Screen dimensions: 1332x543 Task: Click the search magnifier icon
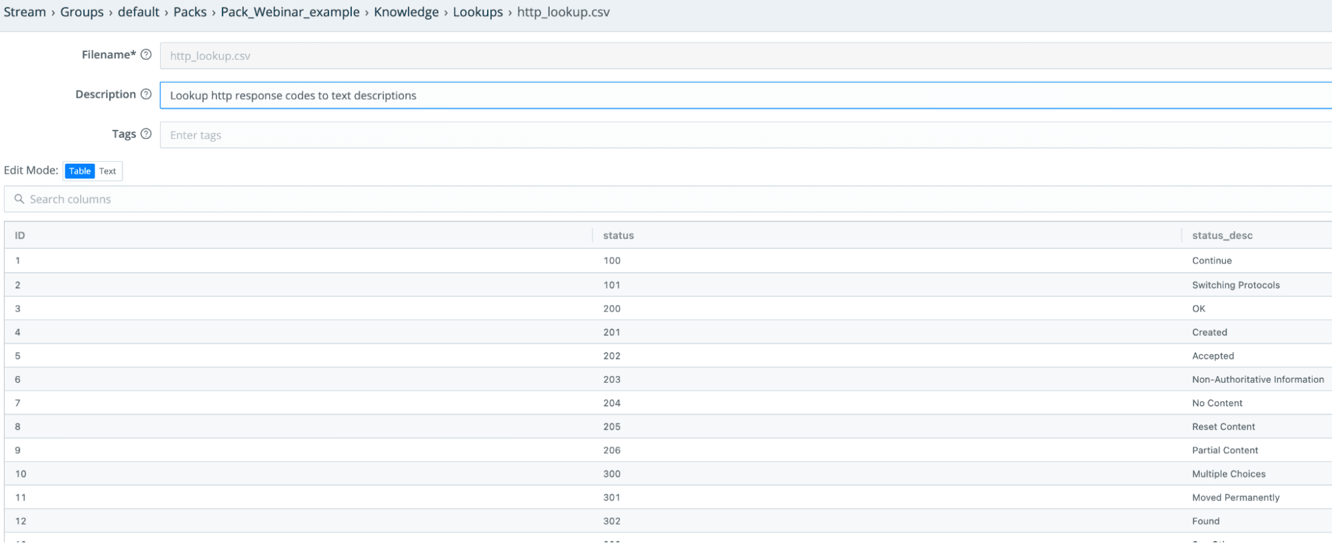[x=19, y=199]
